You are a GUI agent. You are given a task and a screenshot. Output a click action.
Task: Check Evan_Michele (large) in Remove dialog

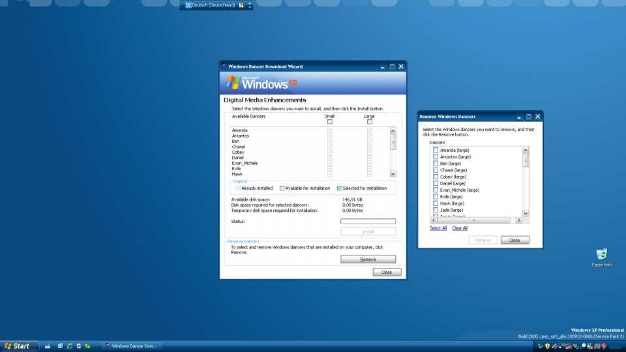coord(436,190)
